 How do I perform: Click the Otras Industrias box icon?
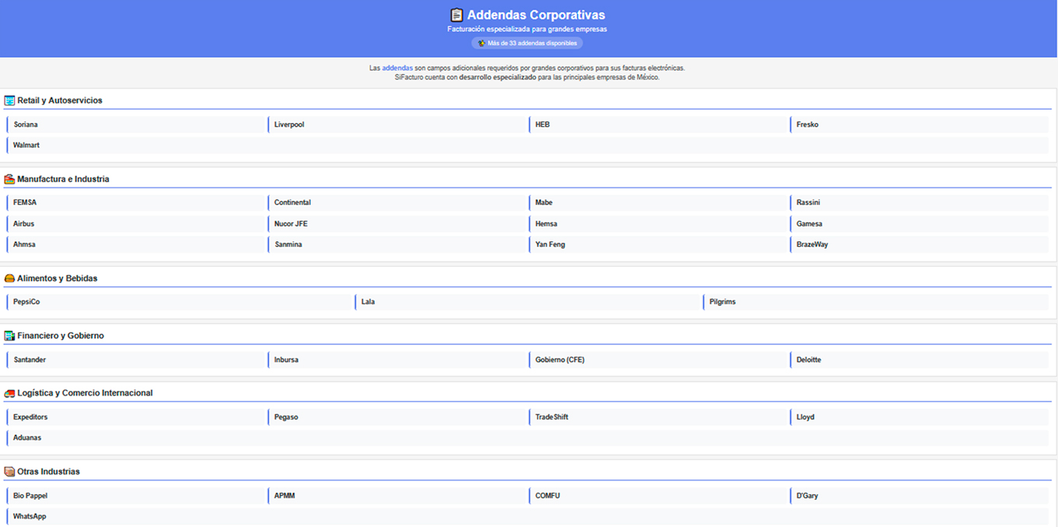tap(9, 472)
